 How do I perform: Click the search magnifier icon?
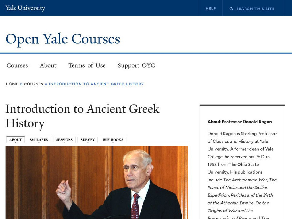[x=231, y=8]
